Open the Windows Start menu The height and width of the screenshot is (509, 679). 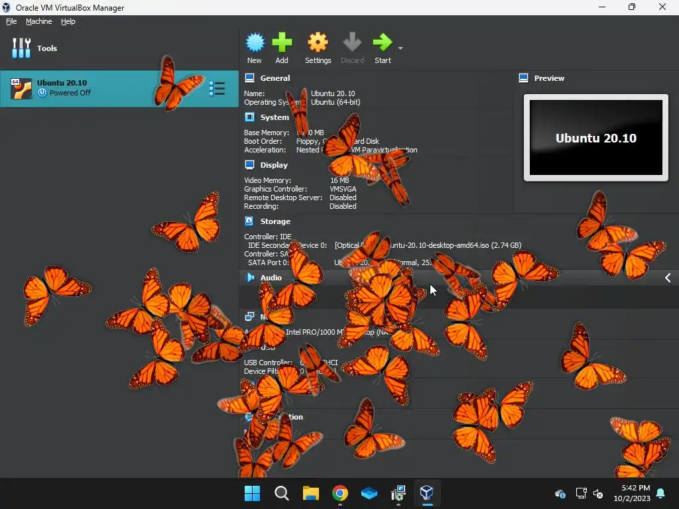coord(253,493)
